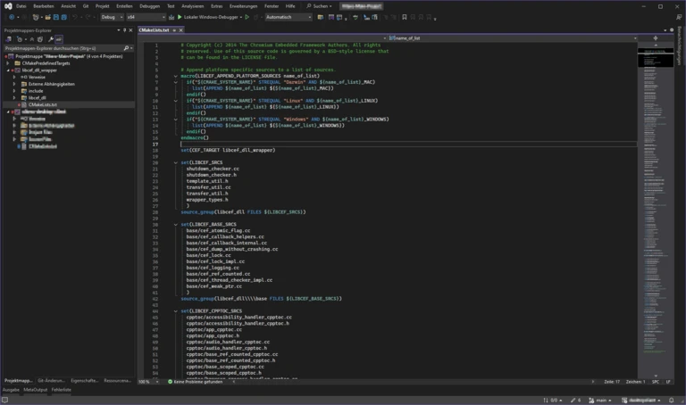Image resolution: width=686 pixels, height=405 pixels.
Task: Click the horizontal scrollbar right arrow
Action: [x=593, y=382]
